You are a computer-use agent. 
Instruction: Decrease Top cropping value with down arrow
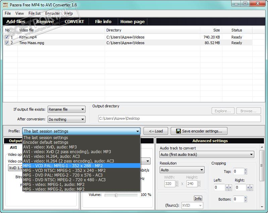click(x=246, y=173)
